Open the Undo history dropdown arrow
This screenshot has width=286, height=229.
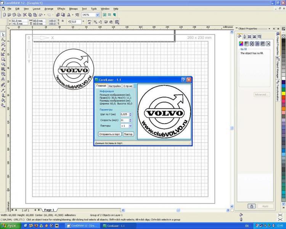pyautogui.click(x=45, y=15)
